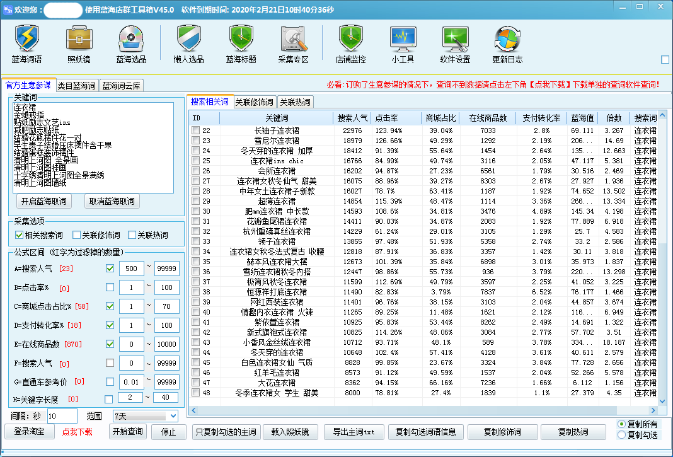Click the 登录淘宝 button

pos(30,432)
